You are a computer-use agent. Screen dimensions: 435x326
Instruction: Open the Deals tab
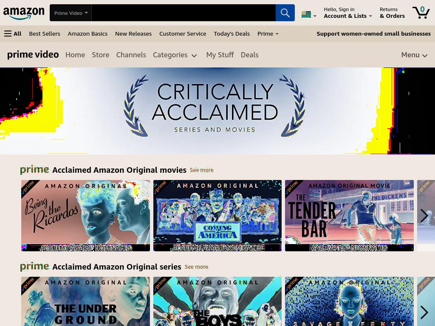click(249, 55)
